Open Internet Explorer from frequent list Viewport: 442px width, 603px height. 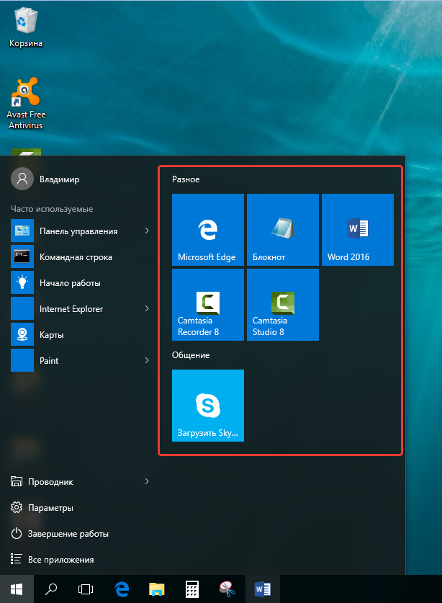click(x=81, y=308)
